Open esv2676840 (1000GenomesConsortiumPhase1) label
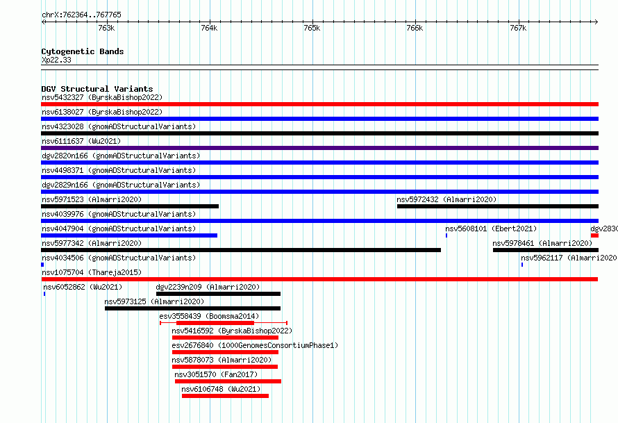The height and width of the screenshot is (423, 618). coord(255,345)
